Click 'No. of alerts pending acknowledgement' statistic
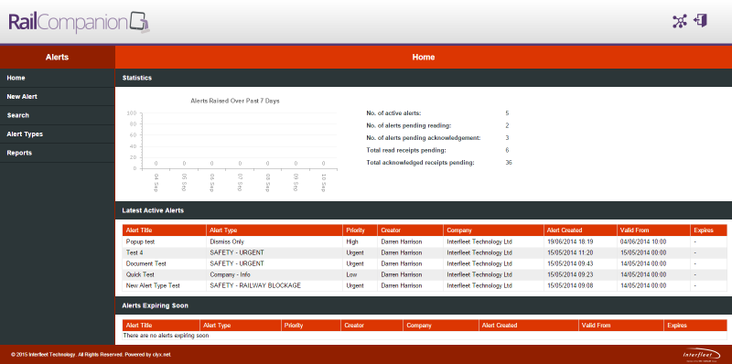The image size is (732, 364). [x=424, y=138]
